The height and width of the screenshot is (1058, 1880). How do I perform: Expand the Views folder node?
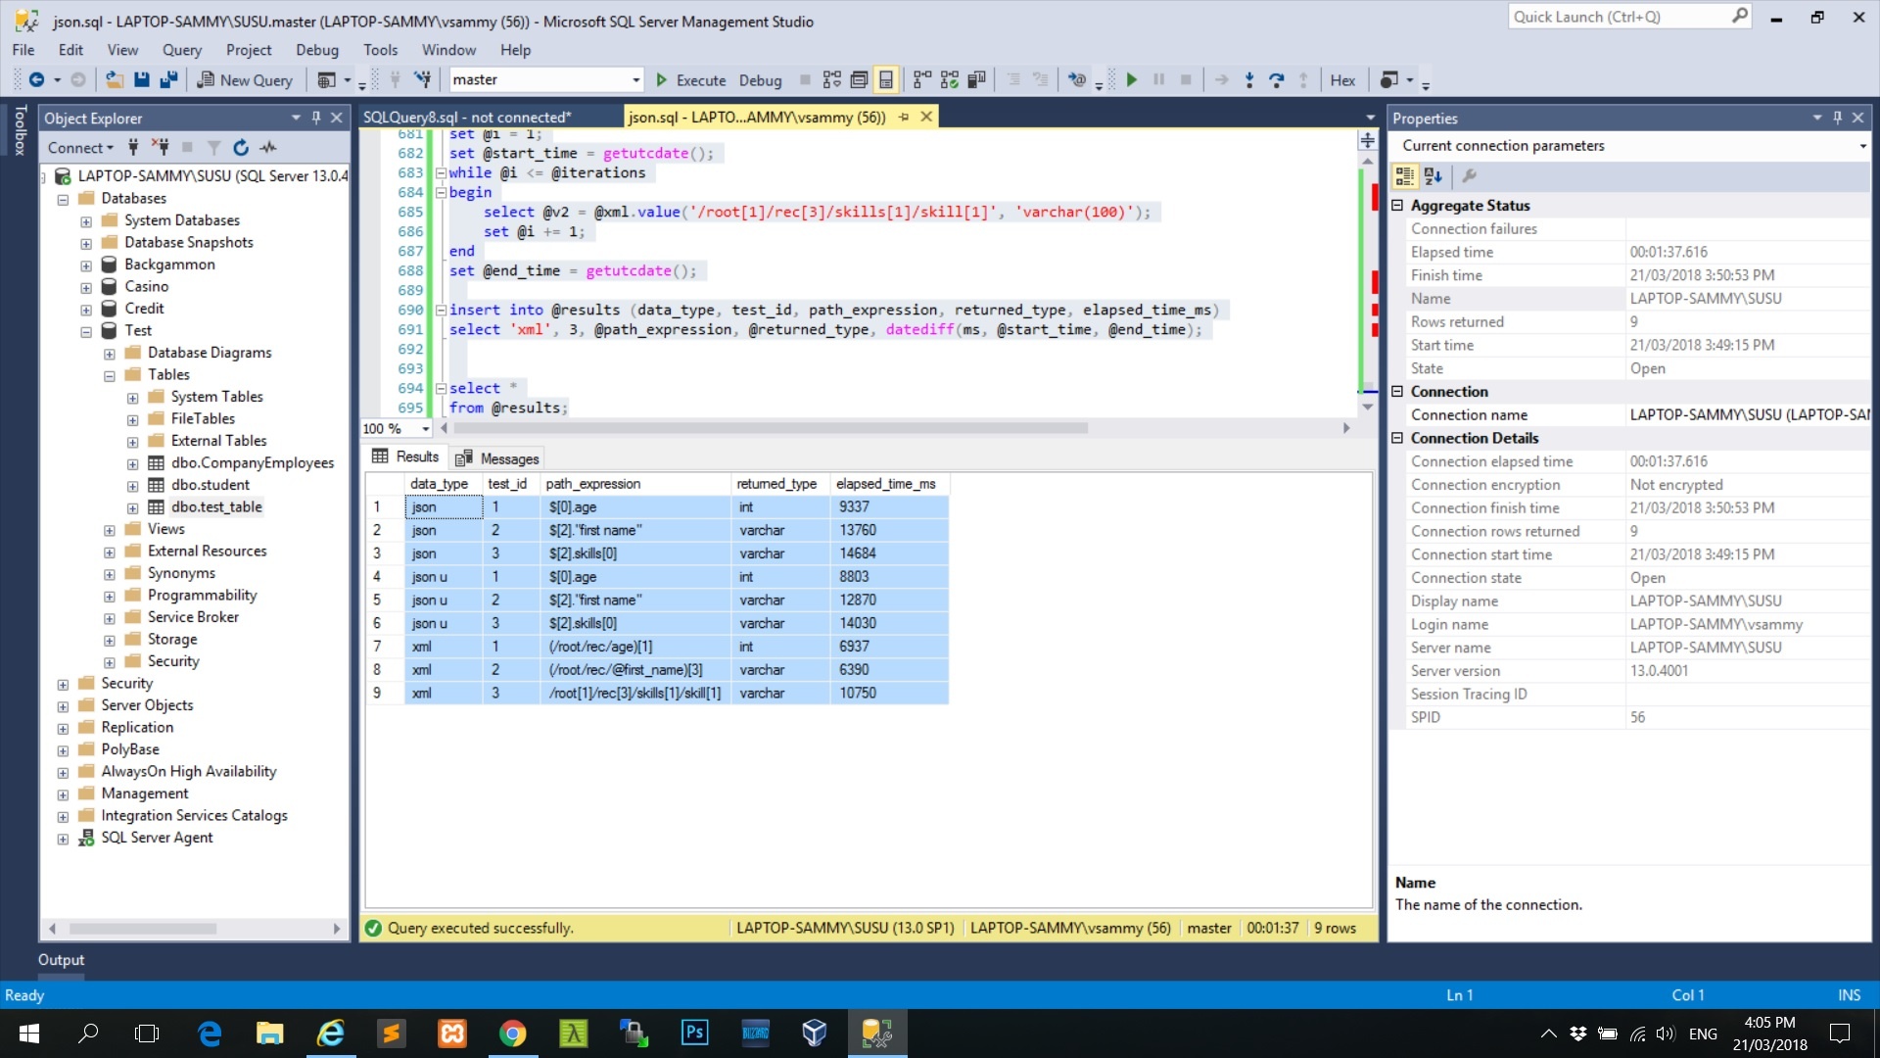tap(110, 530)
